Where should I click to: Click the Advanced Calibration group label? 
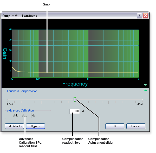pyautogui.click(x=20, y=110)
